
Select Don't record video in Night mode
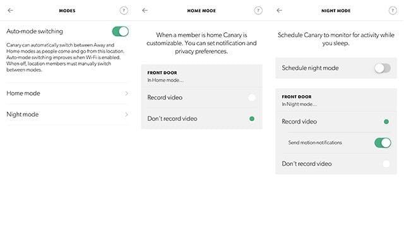click(x=386, y=163)
